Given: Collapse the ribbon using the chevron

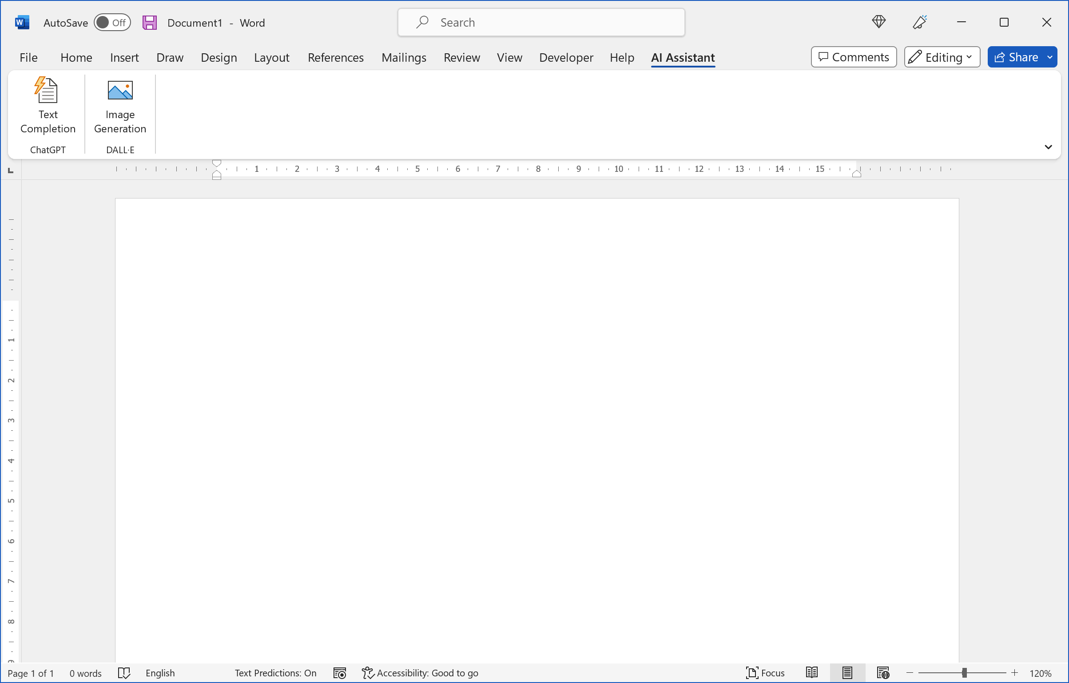Looking at the screenshot, I should 1048,147.
